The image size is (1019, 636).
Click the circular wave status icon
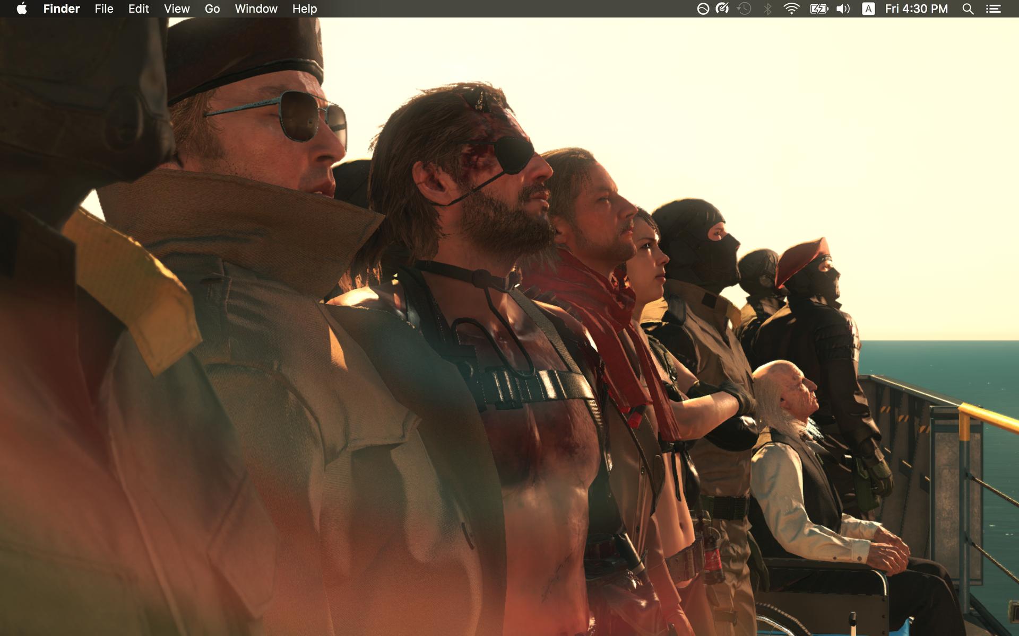pyautogui.click(x=703, y=8)
